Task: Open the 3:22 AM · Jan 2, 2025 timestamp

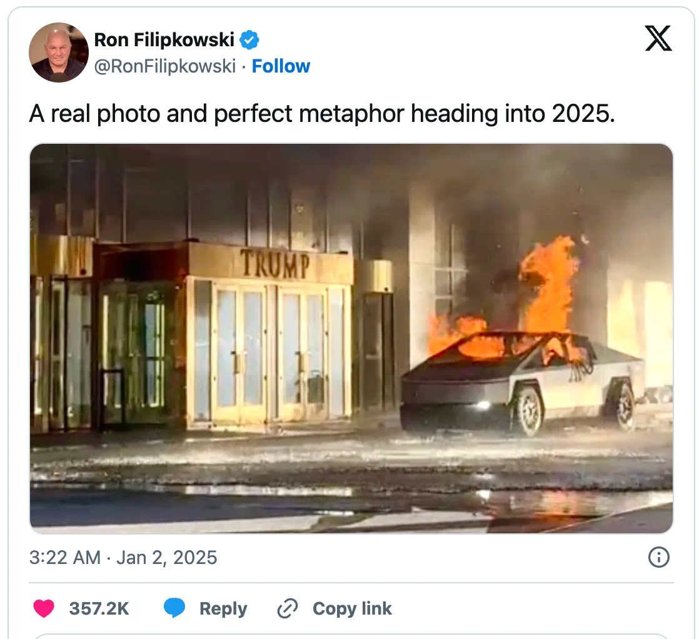Action: [123, 557]
